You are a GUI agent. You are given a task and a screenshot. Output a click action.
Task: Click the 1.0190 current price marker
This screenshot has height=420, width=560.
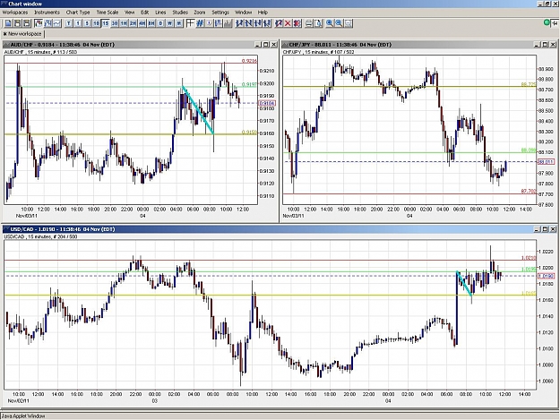(546, 276)
